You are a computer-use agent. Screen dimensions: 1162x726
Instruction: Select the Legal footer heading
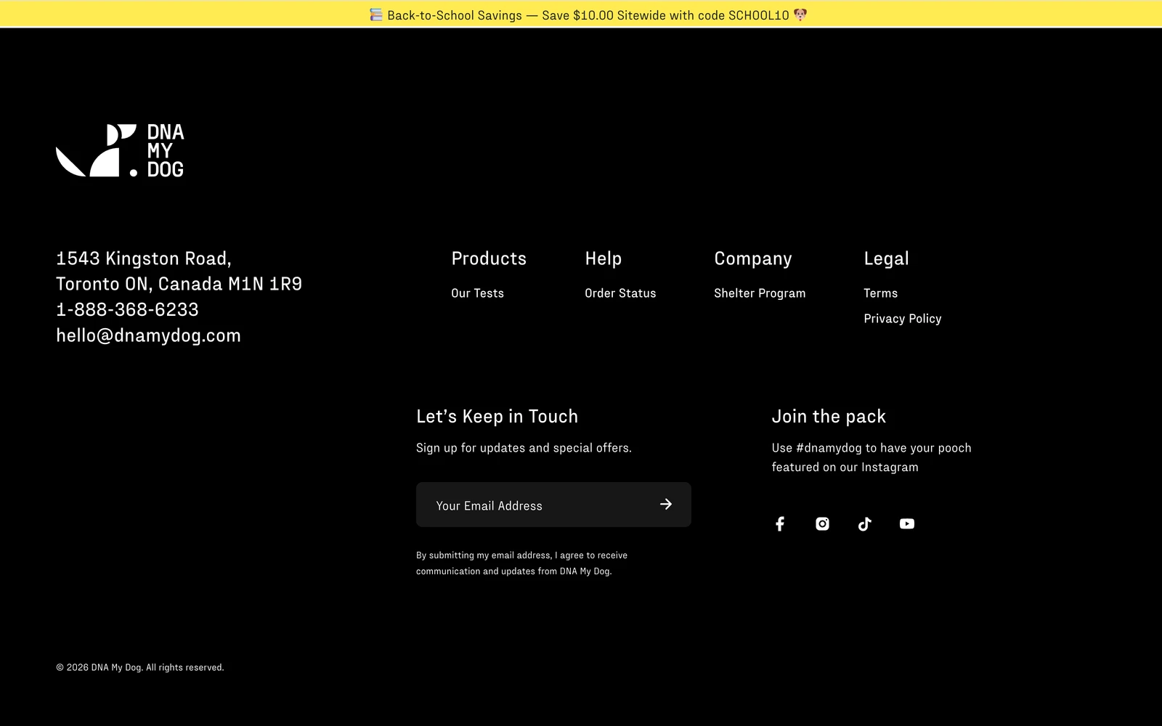(x=886, y=258)
